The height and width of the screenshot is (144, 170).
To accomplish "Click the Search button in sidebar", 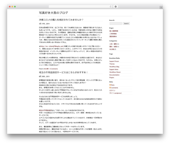I will point(126,23).
